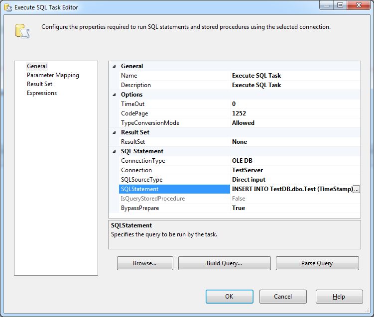
Task: Edit the Name property value field
Action: pos(294,76)
